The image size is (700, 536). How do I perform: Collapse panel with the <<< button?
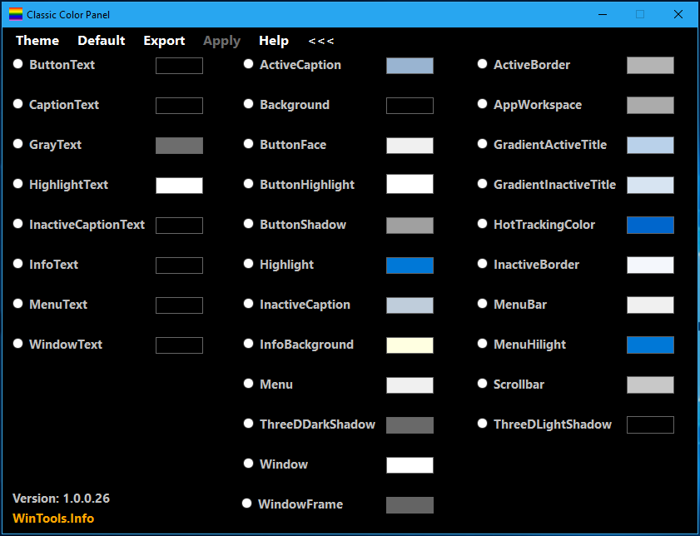pos(321,41)
